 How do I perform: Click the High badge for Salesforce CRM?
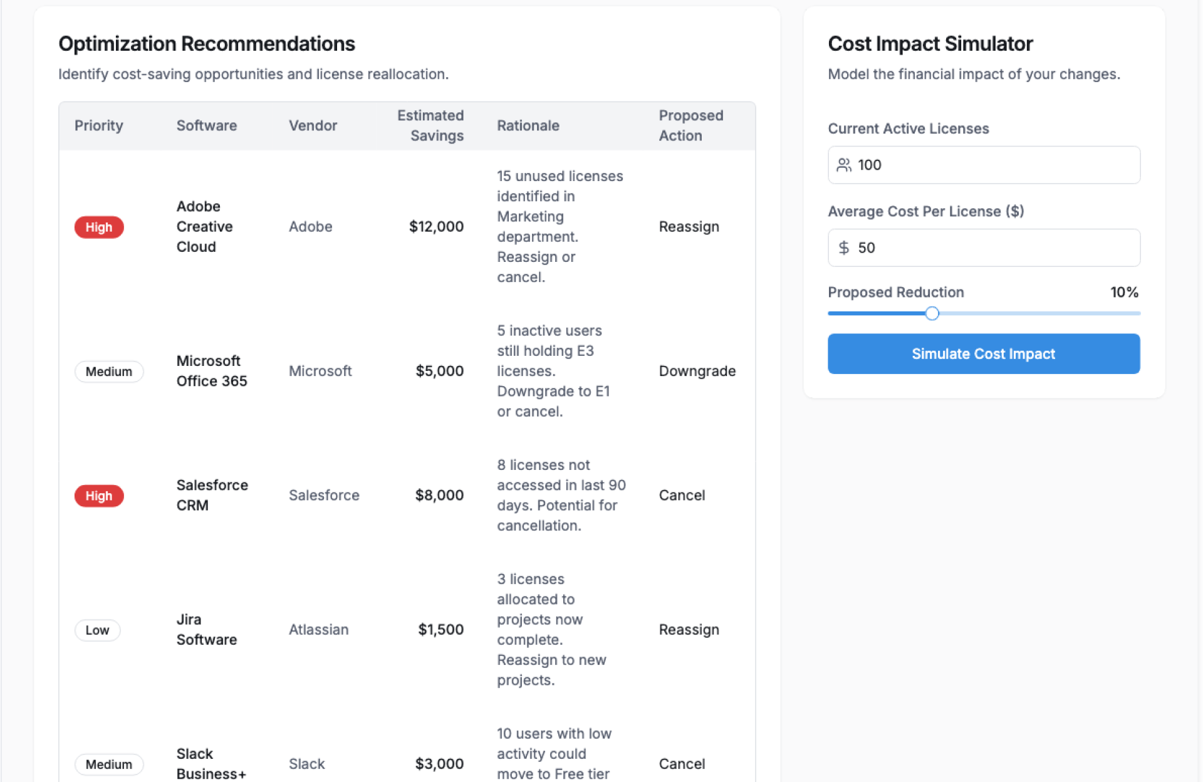click(99, 496)
